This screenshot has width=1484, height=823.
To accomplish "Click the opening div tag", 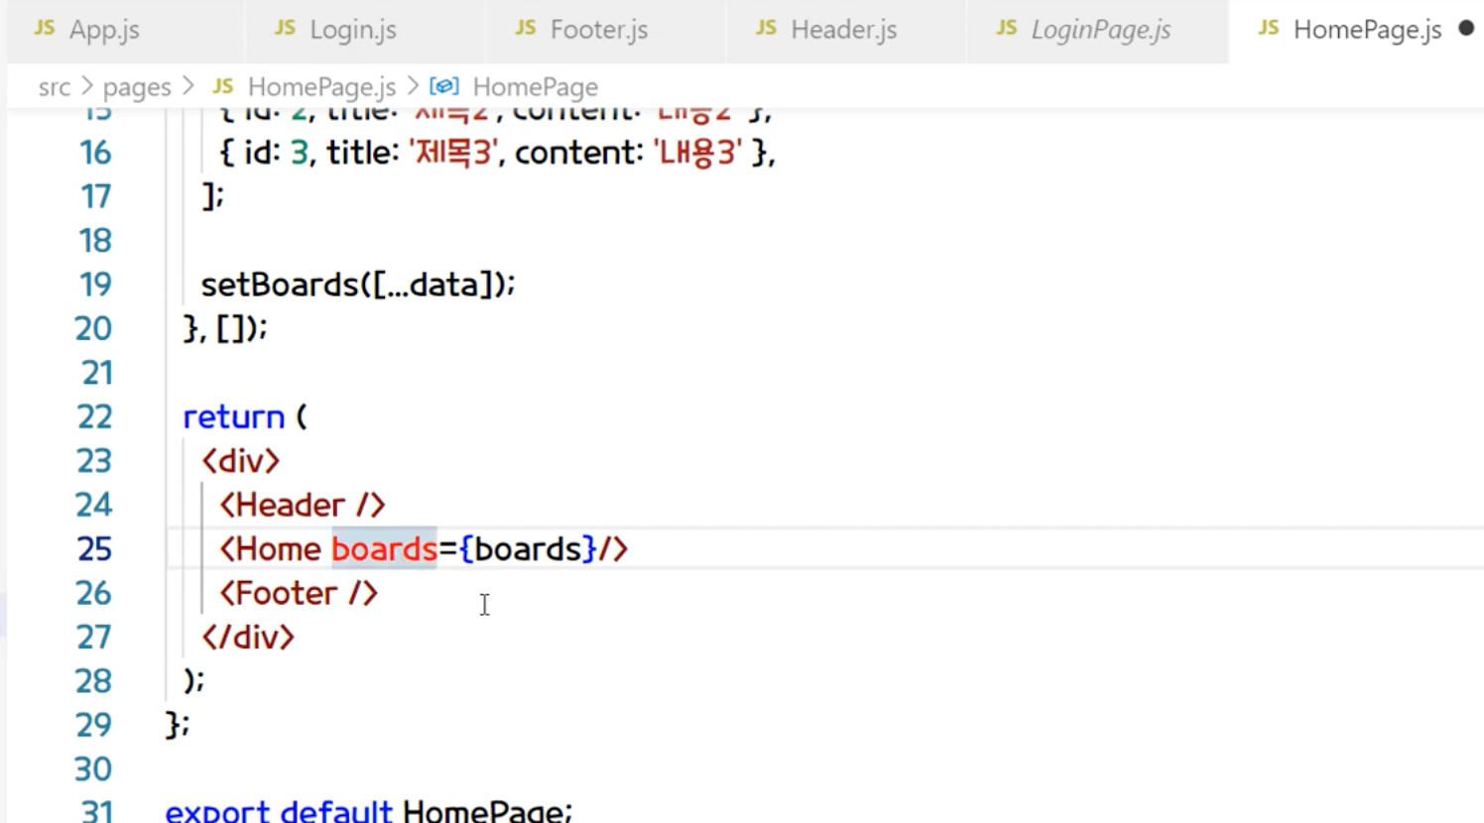I will pos(241,461).
